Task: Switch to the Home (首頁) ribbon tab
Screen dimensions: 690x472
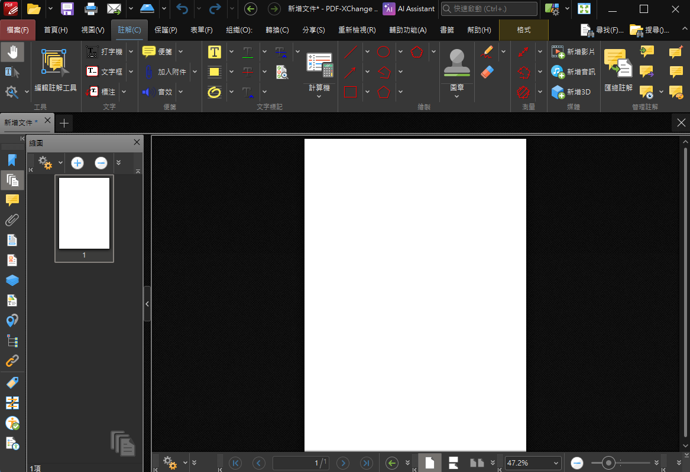Action: (x=56, y=30)
